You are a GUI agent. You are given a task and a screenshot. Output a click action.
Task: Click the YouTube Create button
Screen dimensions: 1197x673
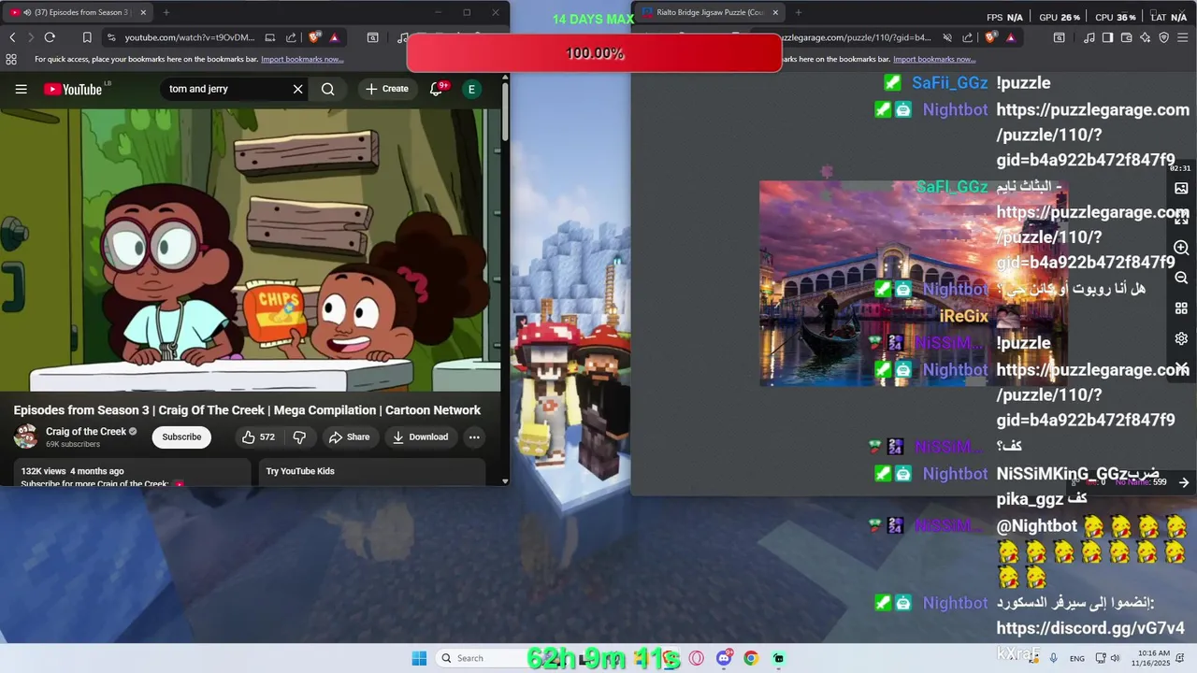tap(387, 89)
